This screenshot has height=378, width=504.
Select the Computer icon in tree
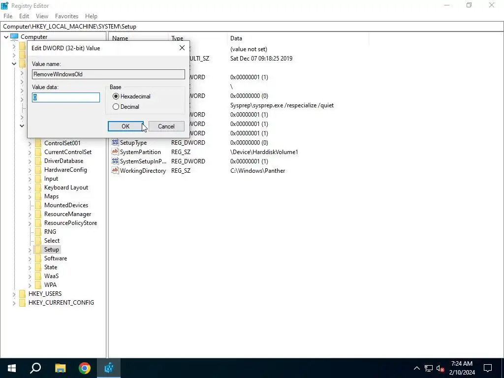pyautogui.click(x=14, y=36)
